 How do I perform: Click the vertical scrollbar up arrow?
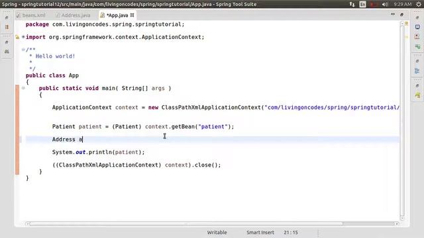(x=402, y=24)
